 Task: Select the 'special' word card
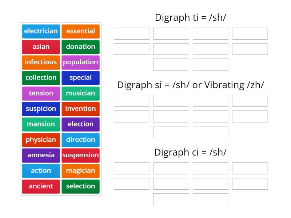tap(80, 78)
